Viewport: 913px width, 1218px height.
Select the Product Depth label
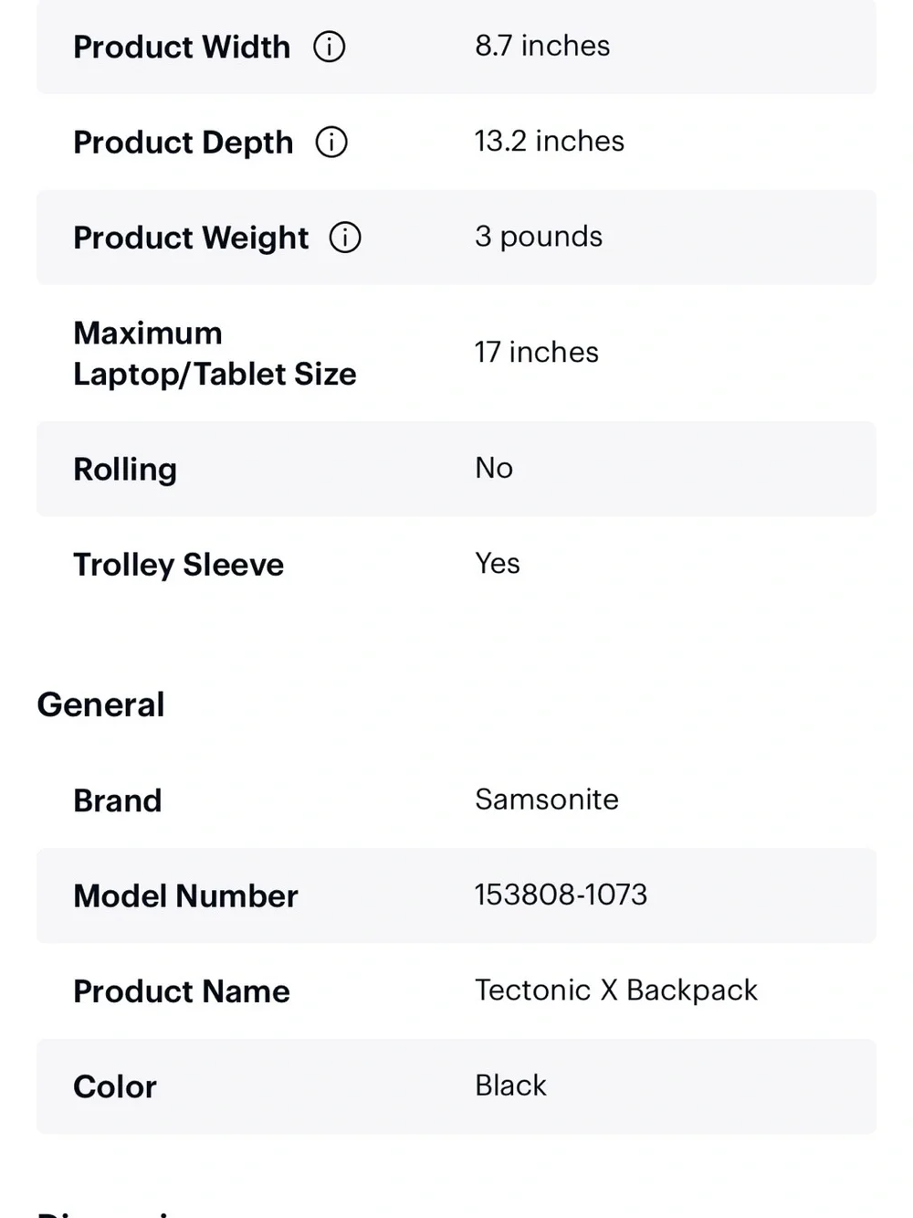pos(184,143)
